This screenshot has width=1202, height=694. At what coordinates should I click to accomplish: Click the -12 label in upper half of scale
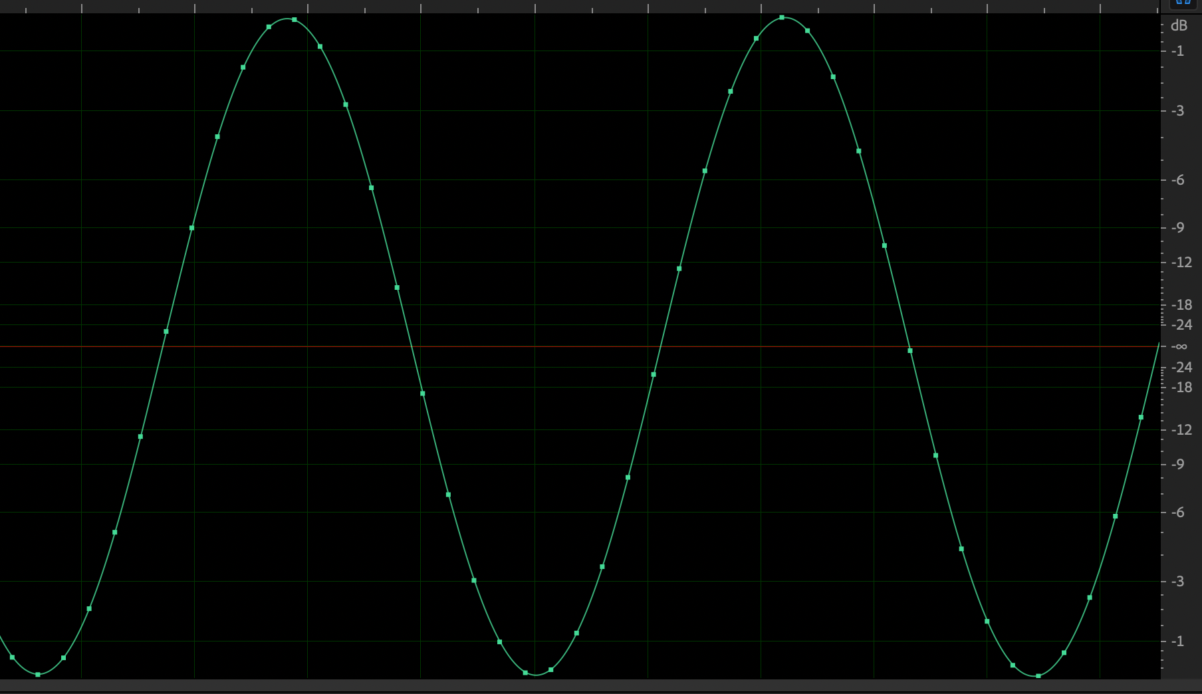(x=1181, y=263)
